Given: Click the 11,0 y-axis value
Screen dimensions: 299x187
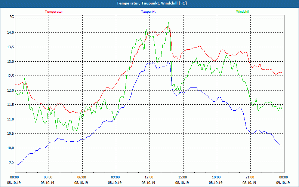Looking at the screenshot, I should click(11, 119).
